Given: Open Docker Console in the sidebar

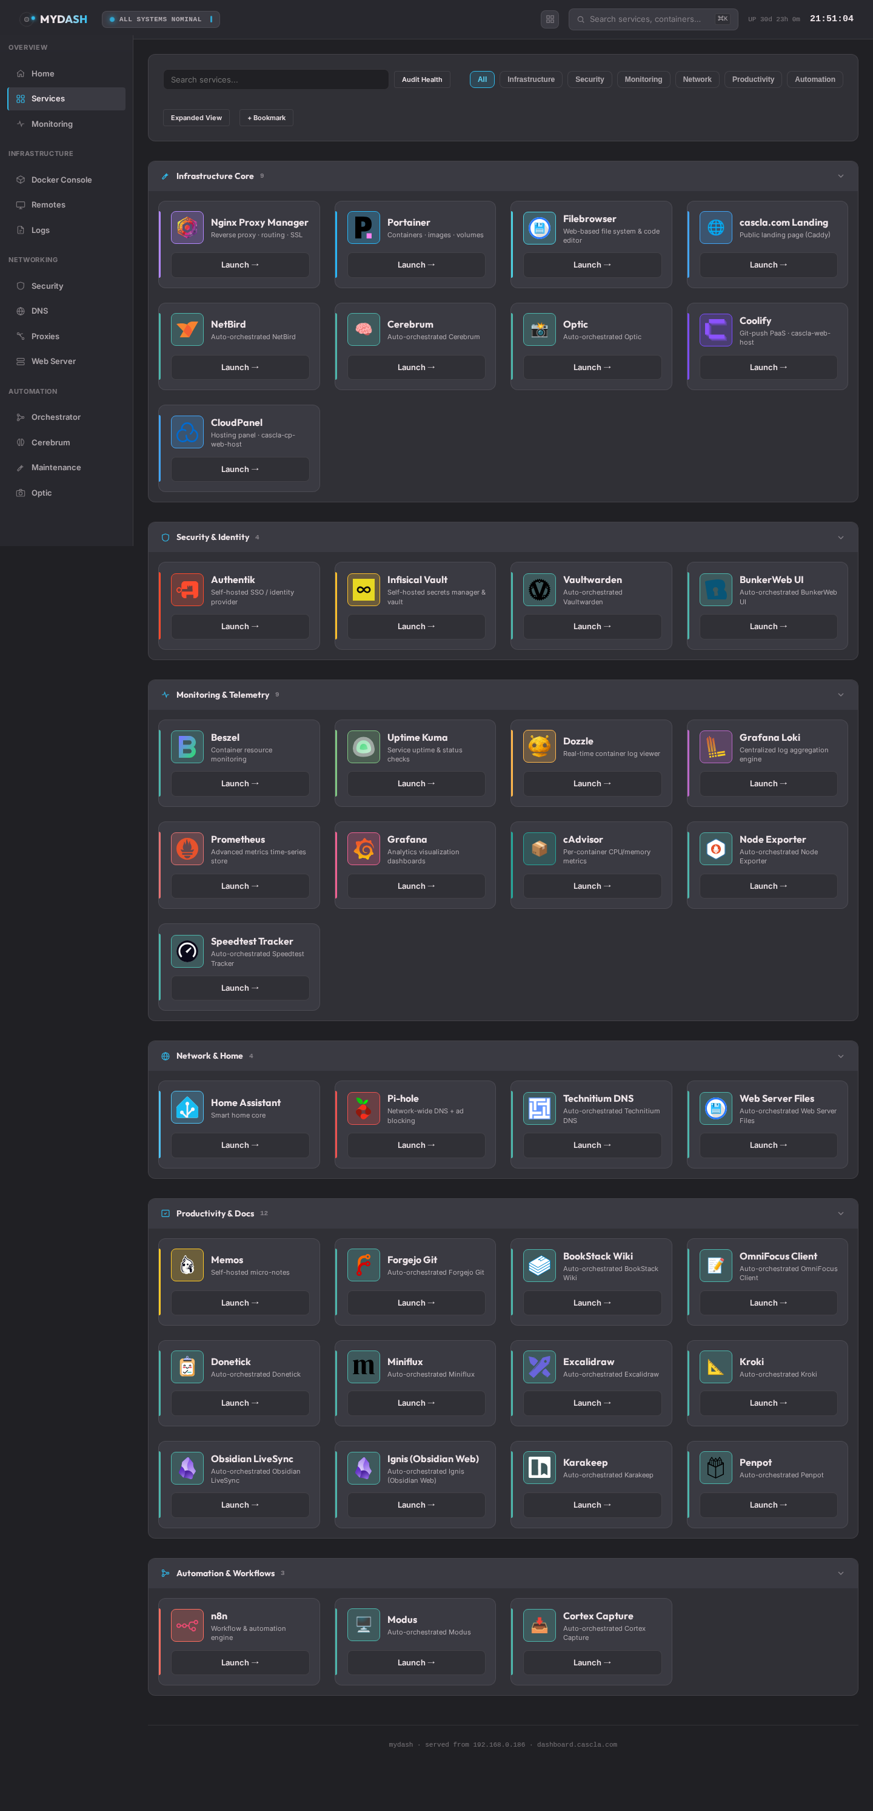Looking at the screenshot, I should tap(66, 180).
